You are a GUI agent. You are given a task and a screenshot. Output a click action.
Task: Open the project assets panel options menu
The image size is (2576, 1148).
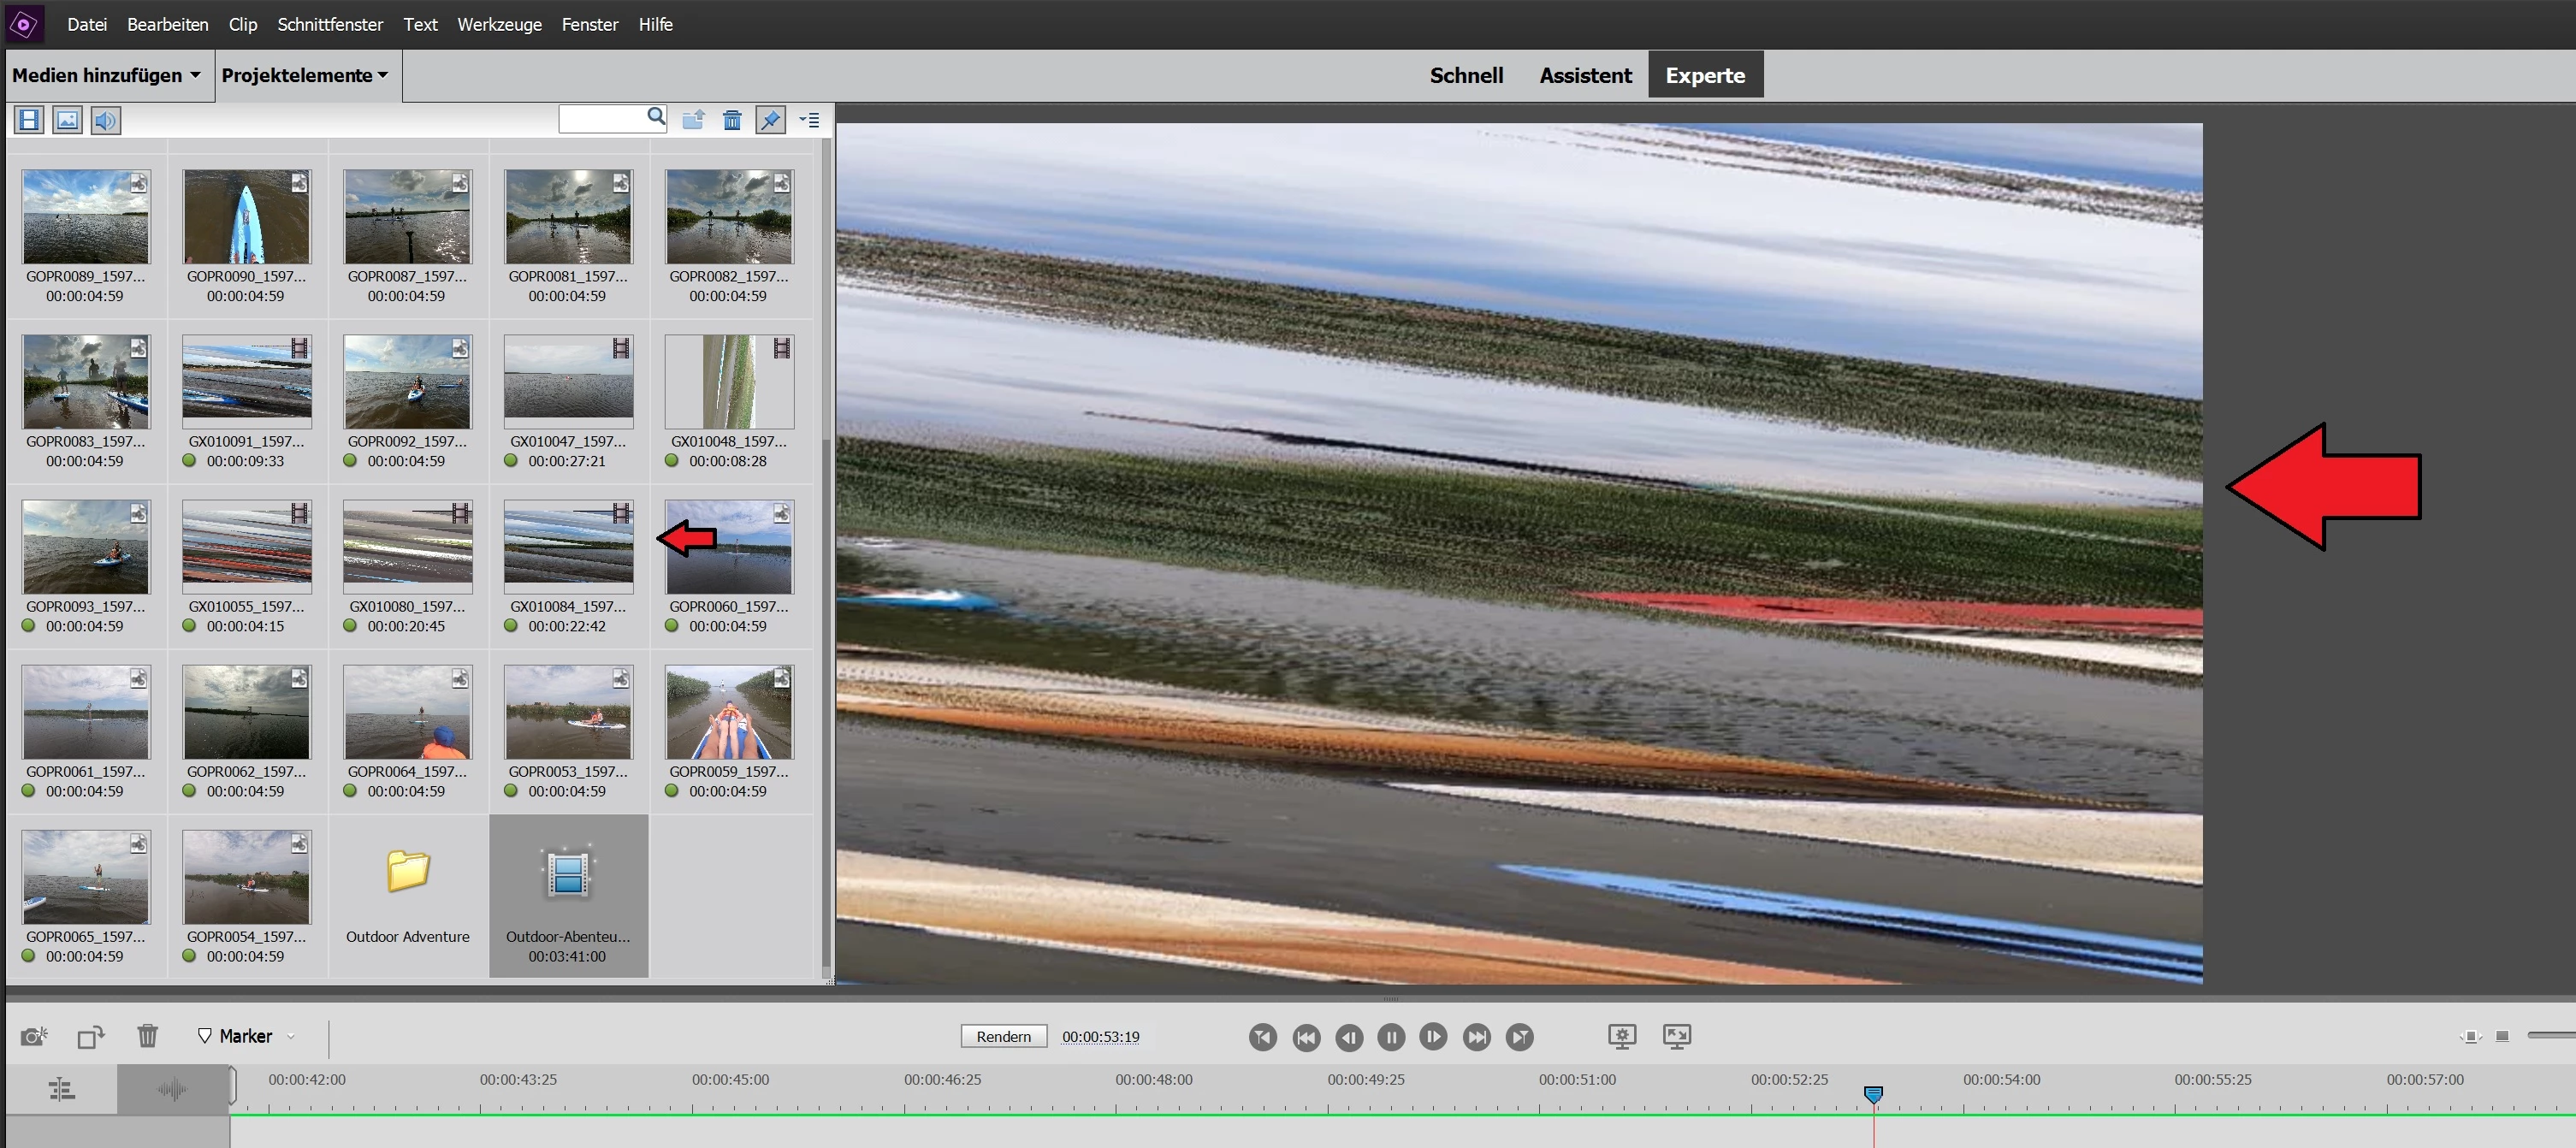pos(810,120)
